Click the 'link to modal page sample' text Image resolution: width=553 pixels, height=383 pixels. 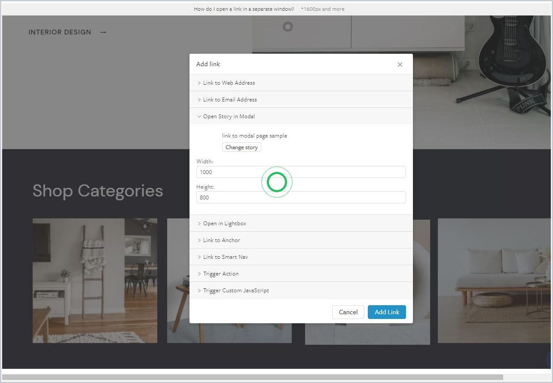pos(254,136)
